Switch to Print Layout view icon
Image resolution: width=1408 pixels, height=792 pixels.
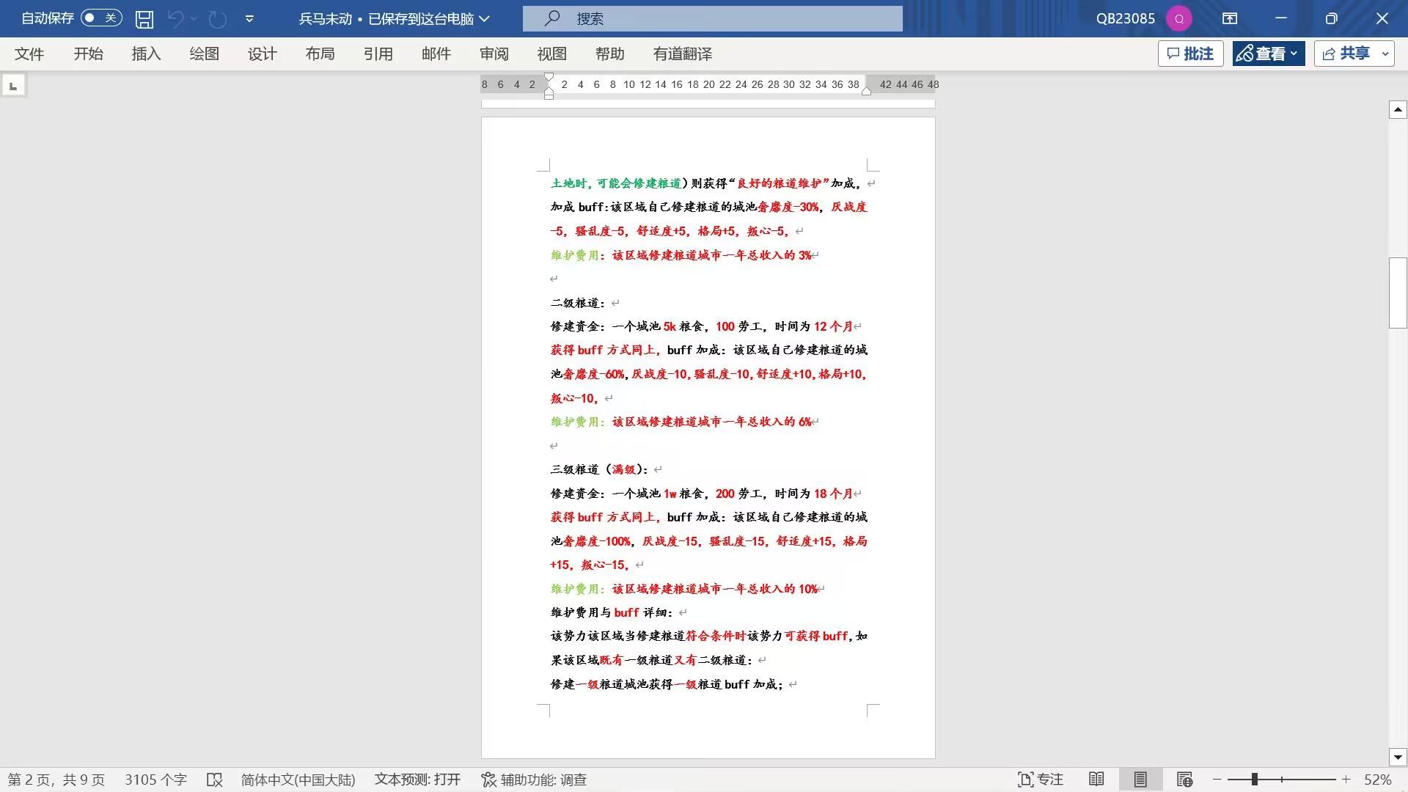[1140, 780]
